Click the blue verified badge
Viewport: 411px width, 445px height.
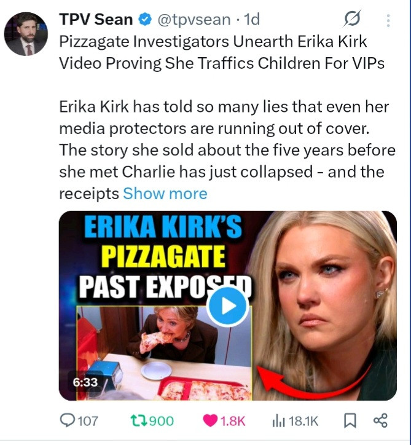[145, 20]
